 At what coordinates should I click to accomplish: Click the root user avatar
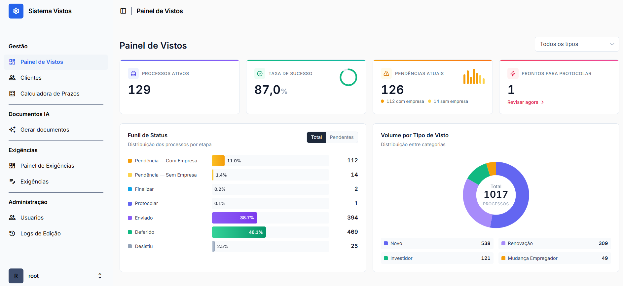tap(16, 276)
